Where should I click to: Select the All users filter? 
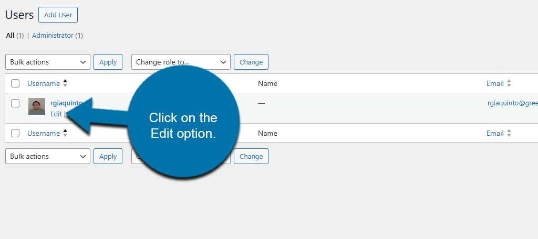[10, 36]
